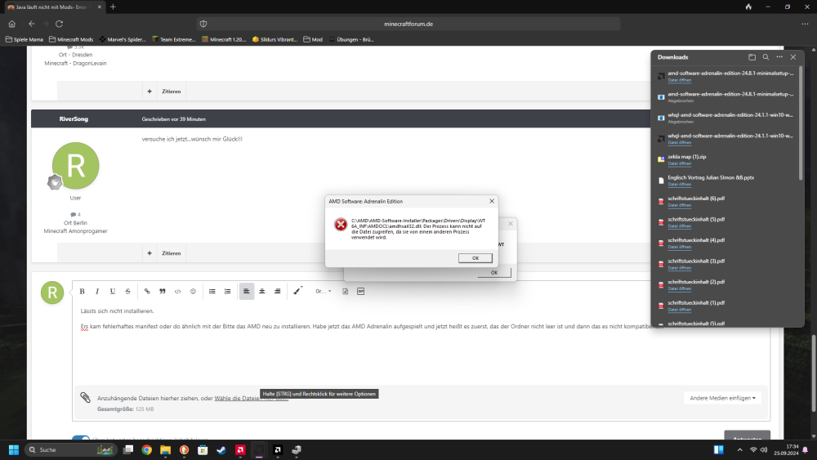This screenshot has height=460, width=817.
Task: Click the GIF insert icon in editor
Action: point(360,291)
